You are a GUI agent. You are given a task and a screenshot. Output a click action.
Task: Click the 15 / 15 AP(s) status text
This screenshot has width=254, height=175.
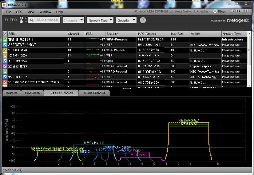tap(13, 170)
